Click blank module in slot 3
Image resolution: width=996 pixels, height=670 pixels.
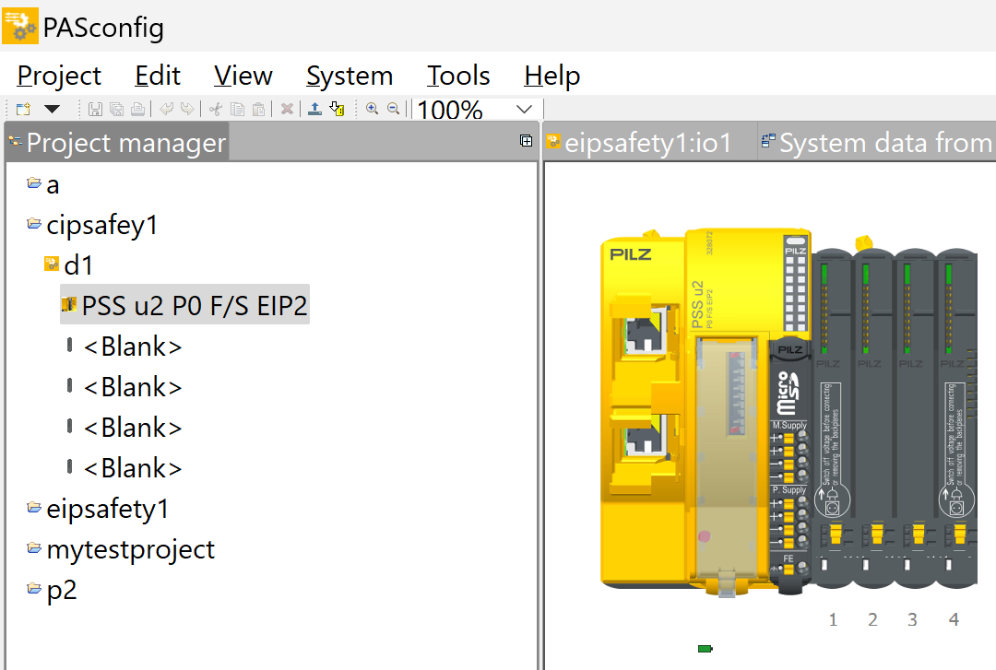pos(914,419)
